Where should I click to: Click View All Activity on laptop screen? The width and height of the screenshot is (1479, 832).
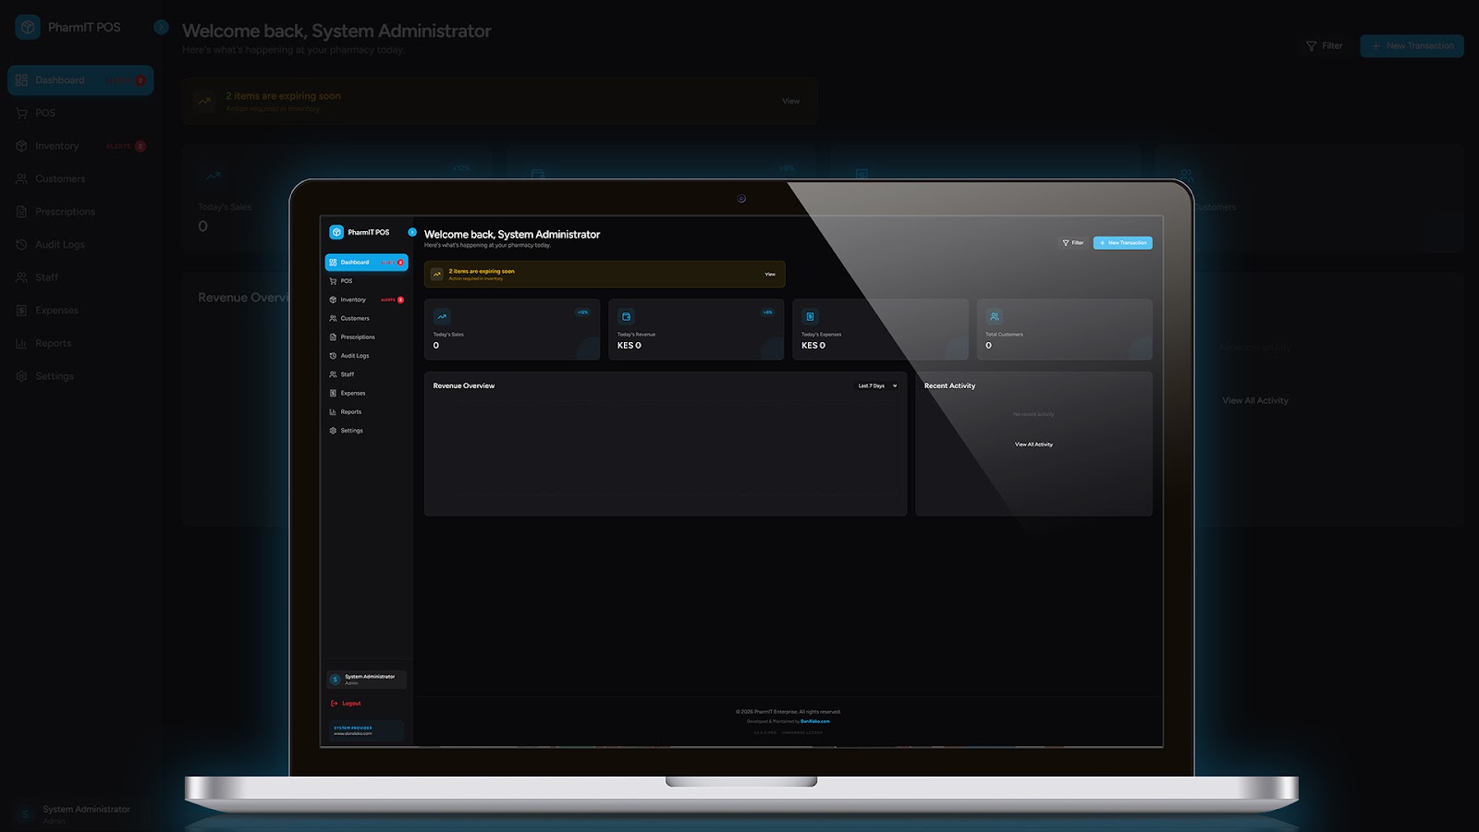[x=1033, y=445]
